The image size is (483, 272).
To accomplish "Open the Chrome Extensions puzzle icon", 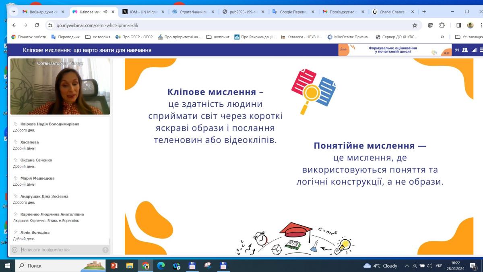I will point(442,25).
